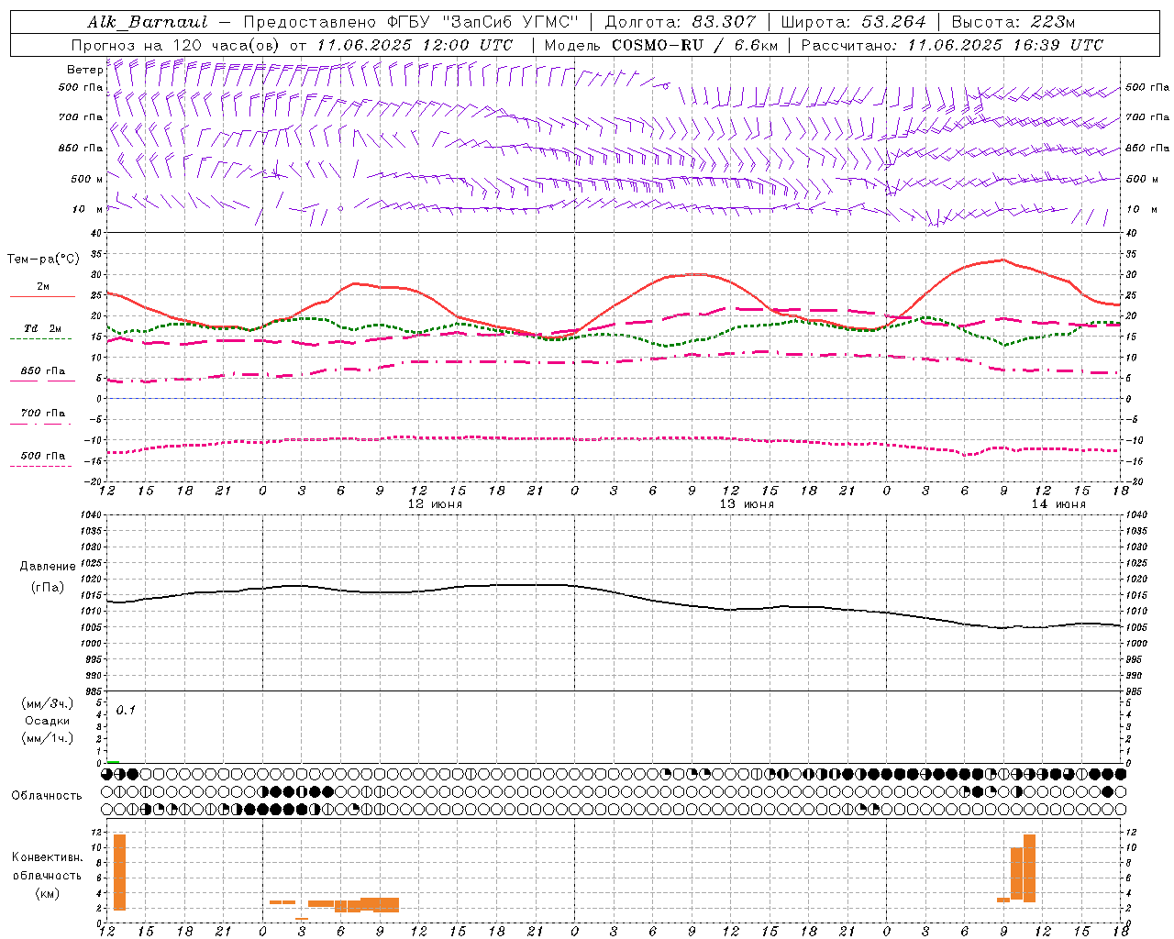Screen dimensions: 1174x939
Task: Click the '(гПа)' unit under Давление
Action: pos(48,588)
